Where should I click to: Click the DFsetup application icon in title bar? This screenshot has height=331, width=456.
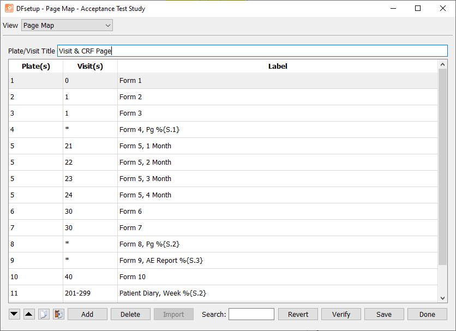(9, 8)
